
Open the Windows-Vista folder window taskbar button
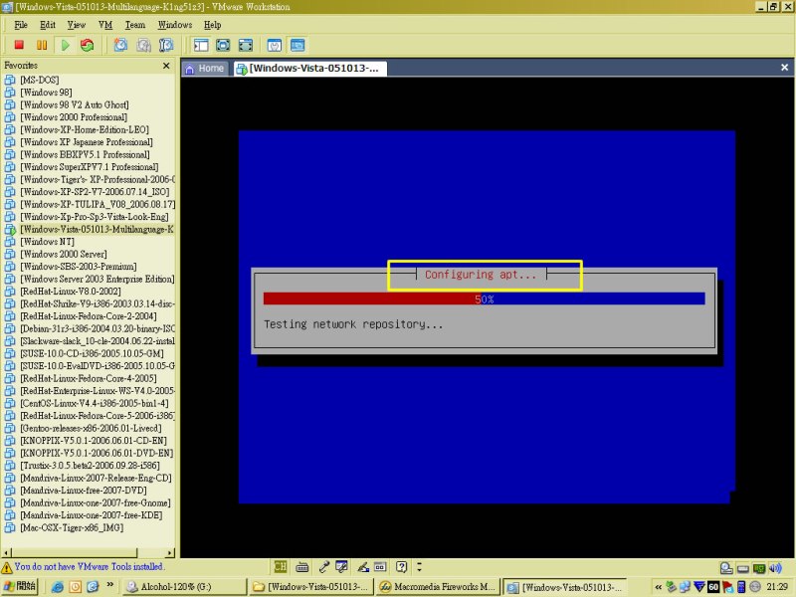pos(311,587)
